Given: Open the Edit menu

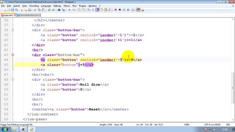Looking at the screenshot, I should click(x=9, y=6).
